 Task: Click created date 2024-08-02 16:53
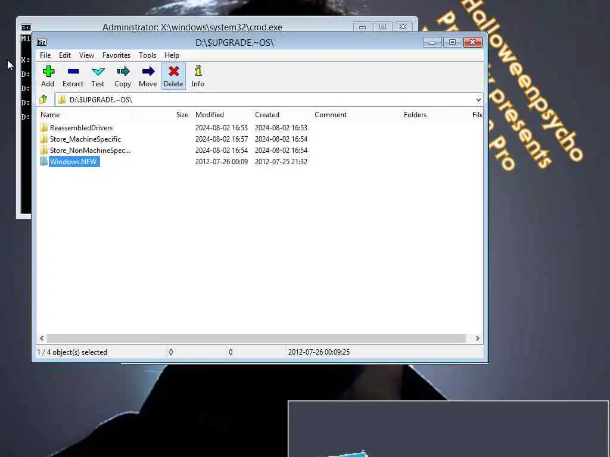tap(281, 128)
